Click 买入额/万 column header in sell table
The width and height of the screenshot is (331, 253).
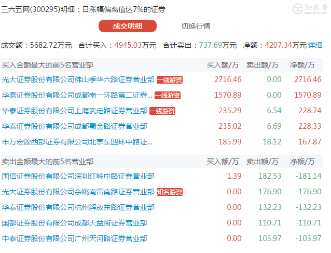click(223, 162)
